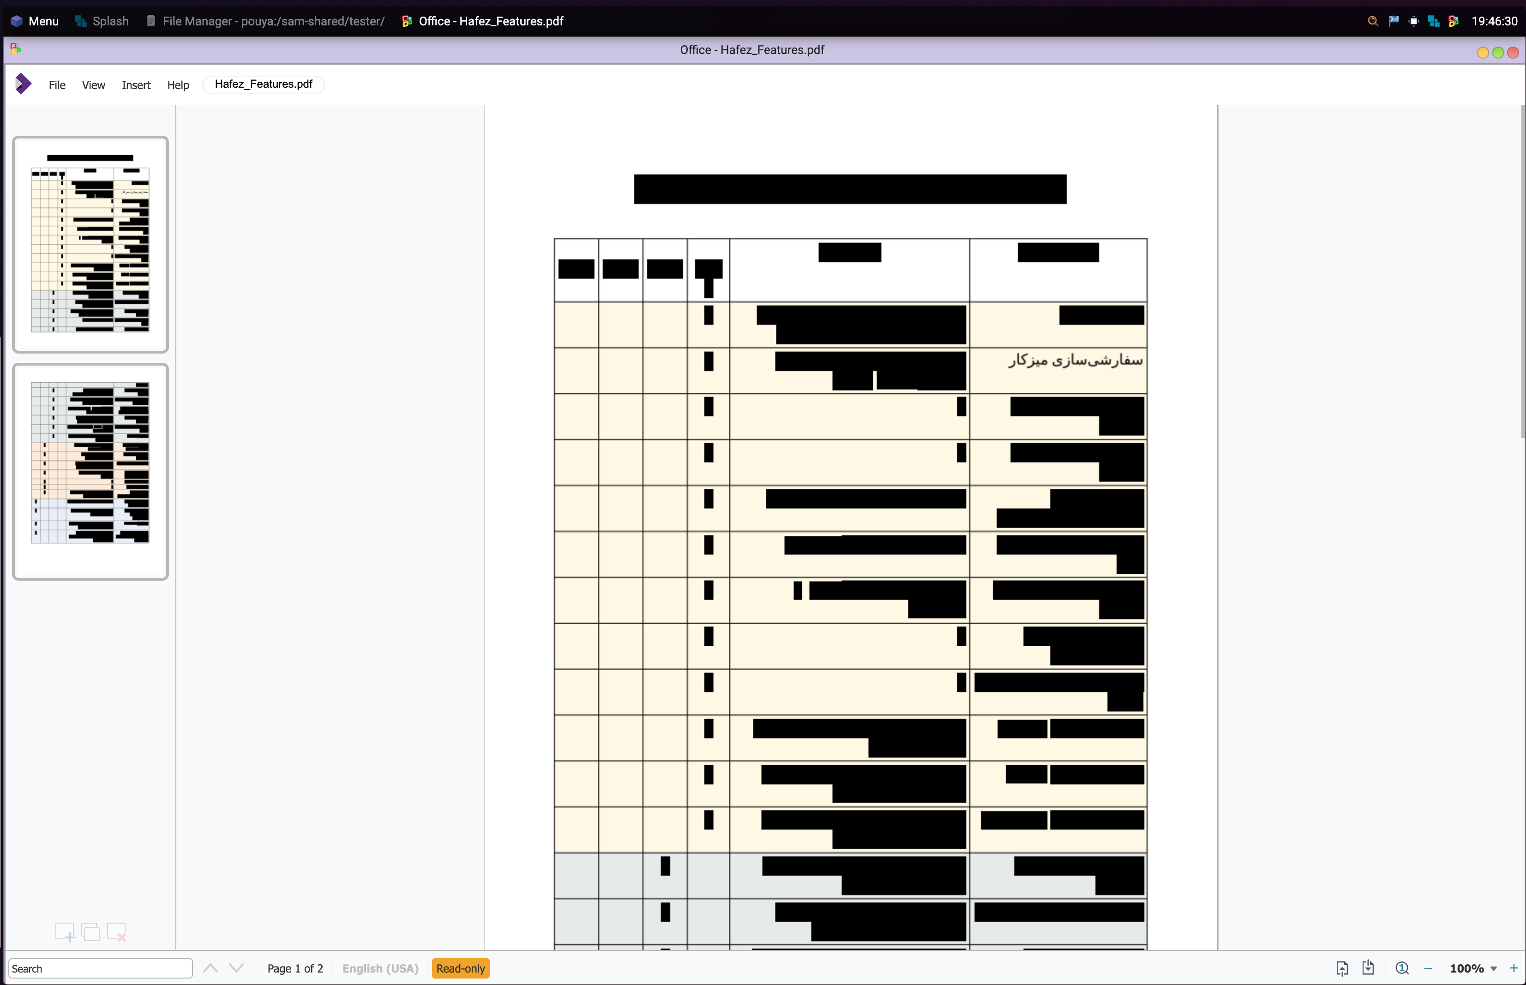Click the English (USA) language button
The height and width of the screenshot is (985, 1526).
[380, 968]
